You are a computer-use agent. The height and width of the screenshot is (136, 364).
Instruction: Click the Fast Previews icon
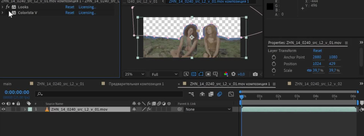(186, 74)
